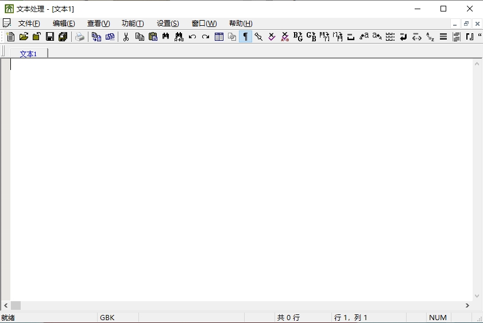
Task: Click the B to G conversion icon
Action: 298,37
